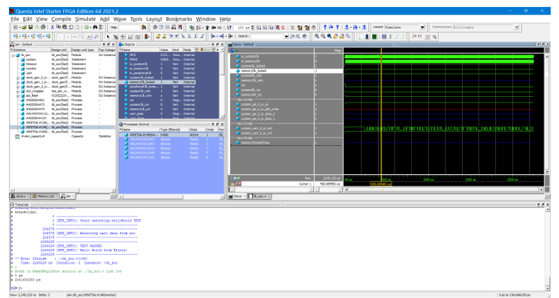Expand the spi_flash instance node
The height and width of the screenshot is (298, 559).
pos(18,95)
